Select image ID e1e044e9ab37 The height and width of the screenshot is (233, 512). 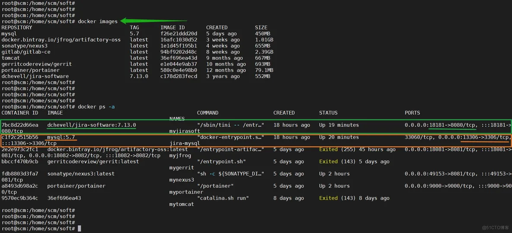pyautogui.click(x=179, y=64)
